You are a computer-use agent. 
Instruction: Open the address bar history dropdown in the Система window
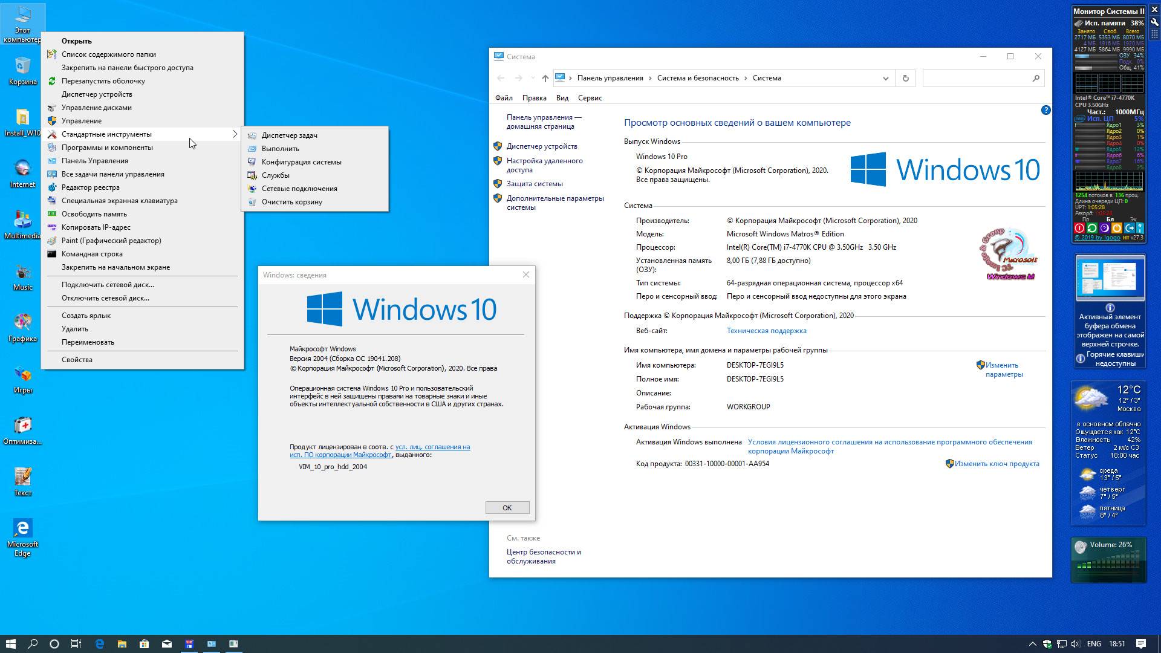click(885, 78)
